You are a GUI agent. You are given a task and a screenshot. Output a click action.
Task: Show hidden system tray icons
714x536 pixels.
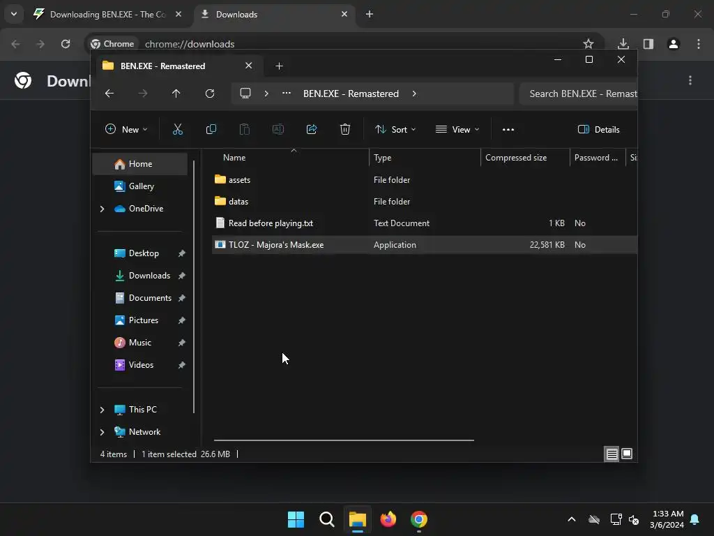[x=572, y=519]
